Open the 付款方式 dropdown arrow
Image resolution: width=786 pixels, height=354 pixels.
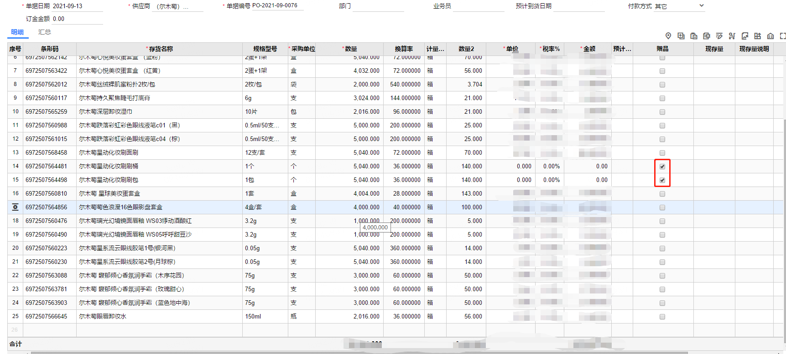702,6
